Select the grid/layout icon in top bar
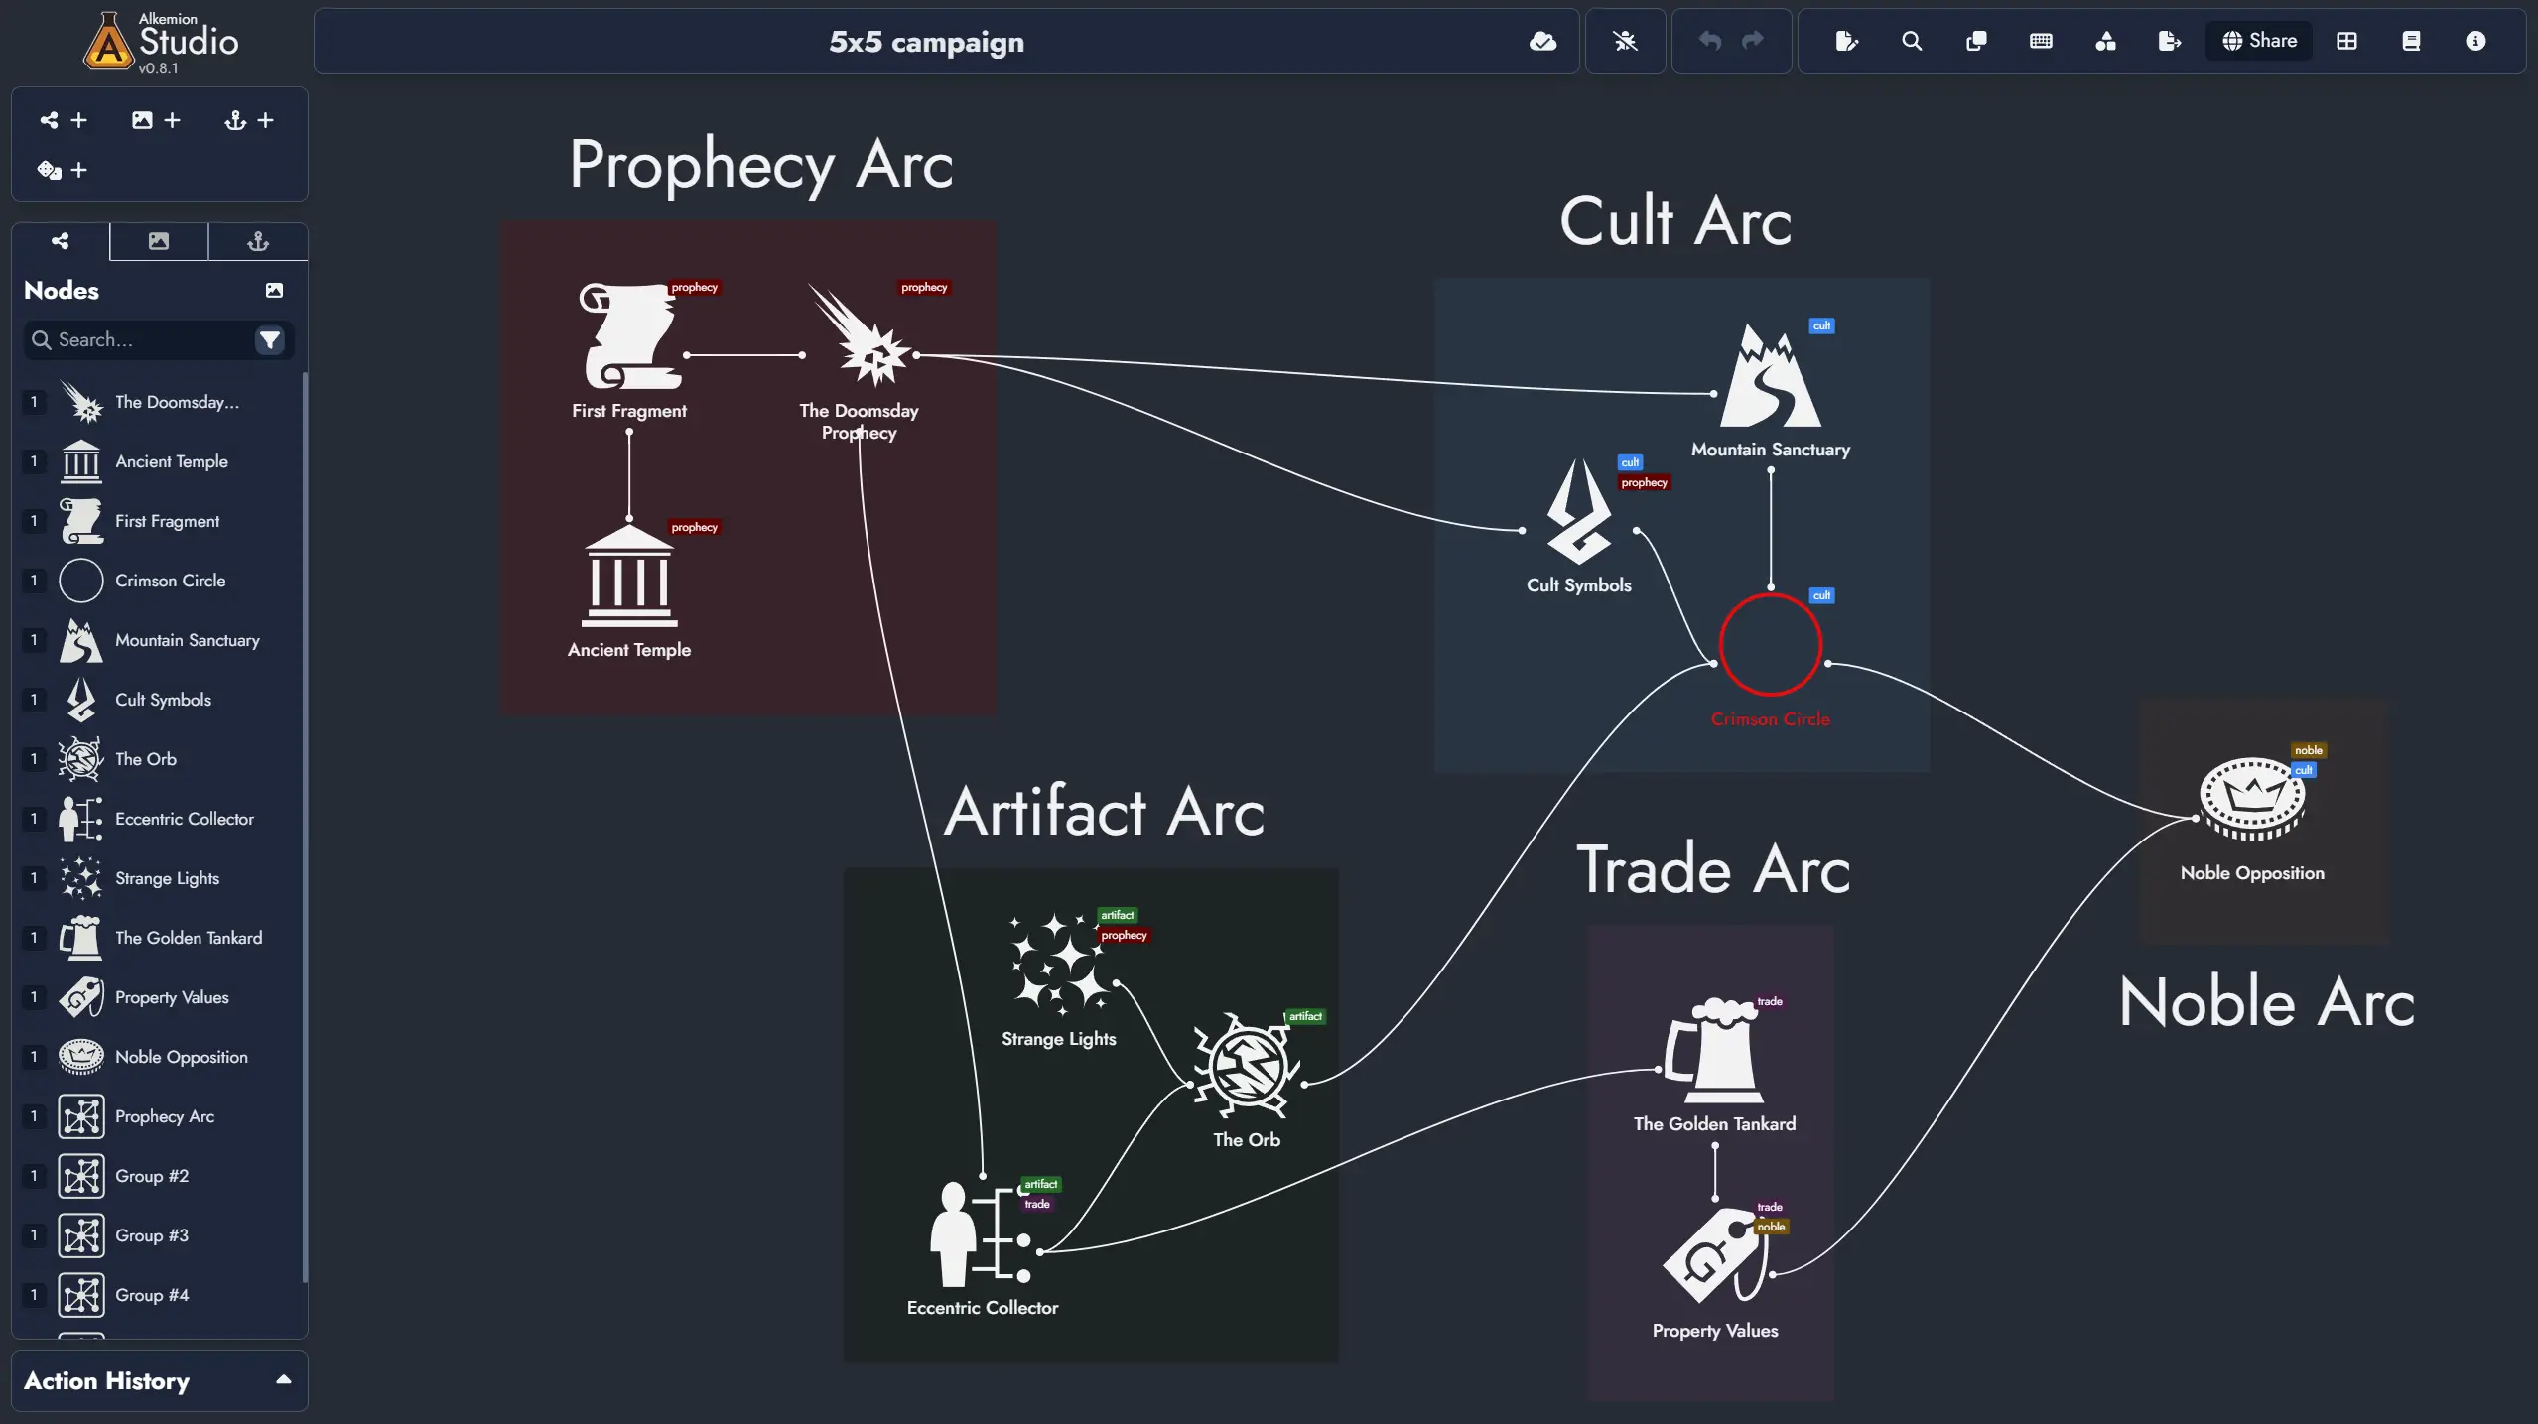The width and height of the screenshot is (2538, 1424). [2348, 40]
